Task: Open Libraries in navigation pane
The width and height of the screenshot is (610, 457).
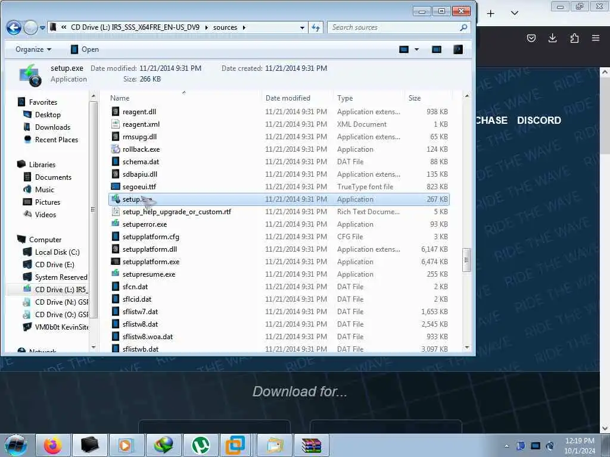Action: 42,165
